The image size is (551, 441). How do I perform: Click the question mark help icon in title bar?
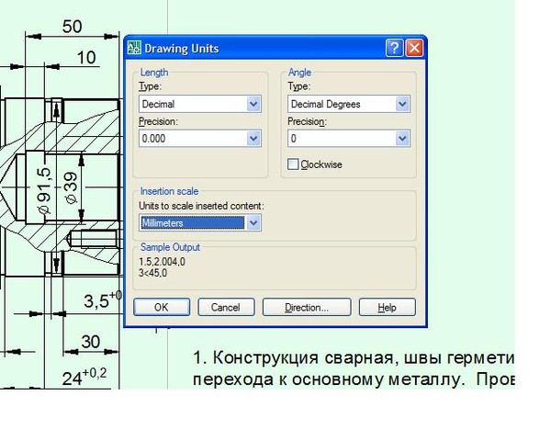click(x=394, y=48)
